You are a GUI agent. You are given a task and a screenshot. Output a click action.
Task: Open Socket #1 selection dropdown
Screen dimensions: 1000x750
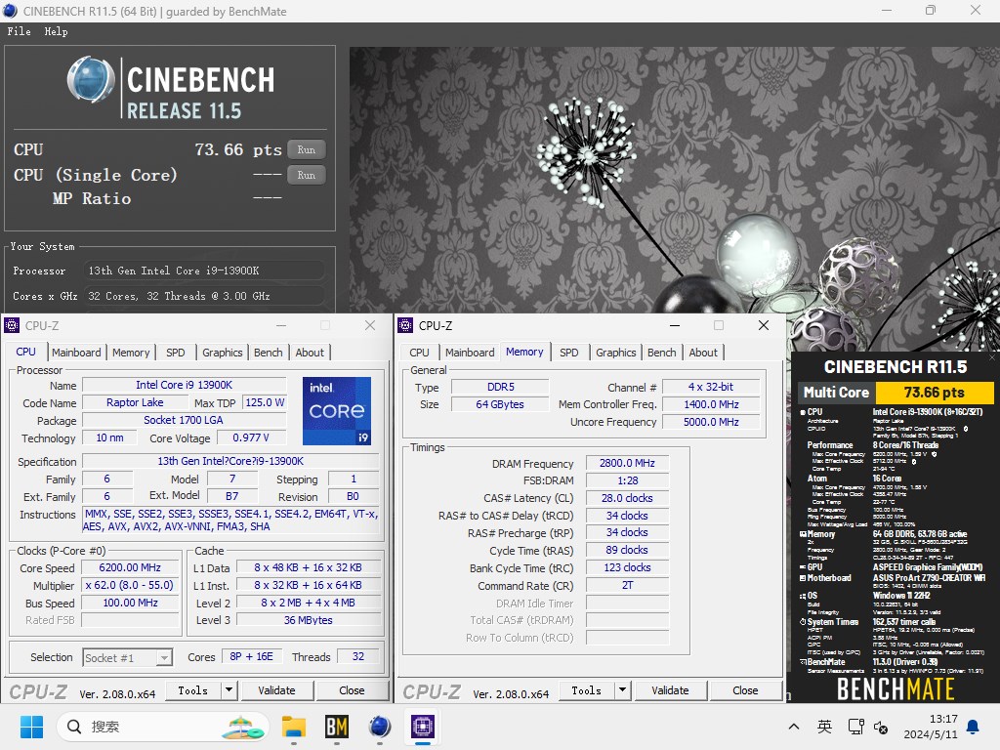[128, 657]
